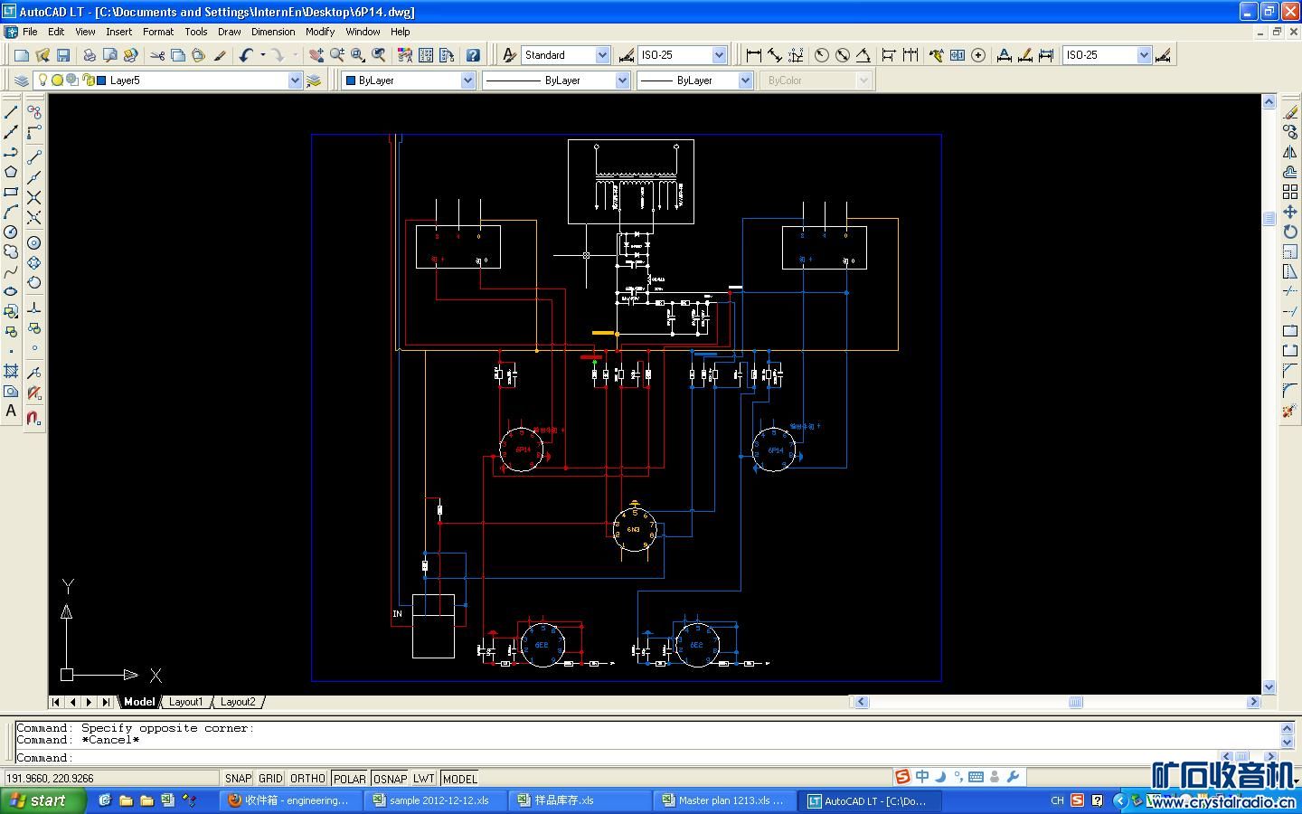The width and height of the screenshot is (1302, 814).
Task: Open the Insert menu
Action: click(118, 32)
